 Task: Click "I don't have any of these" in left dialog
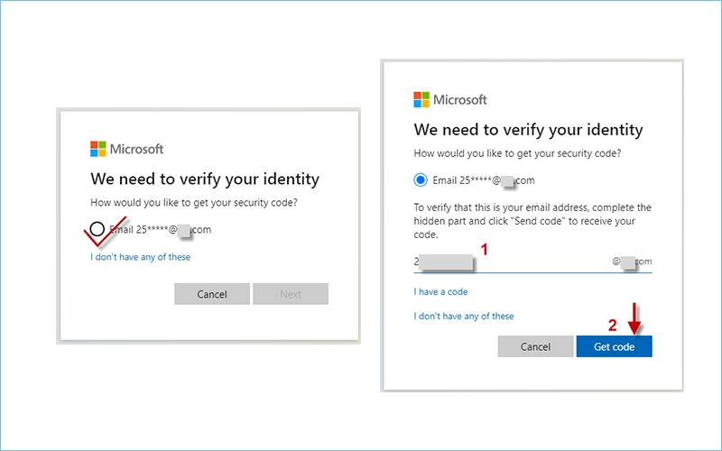coord(141,257)
